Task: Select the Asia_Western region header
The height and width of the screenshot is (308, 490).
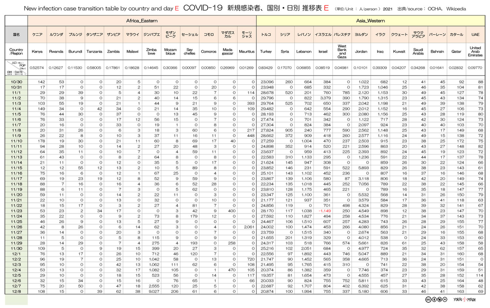Action: (x=371, y=20)
